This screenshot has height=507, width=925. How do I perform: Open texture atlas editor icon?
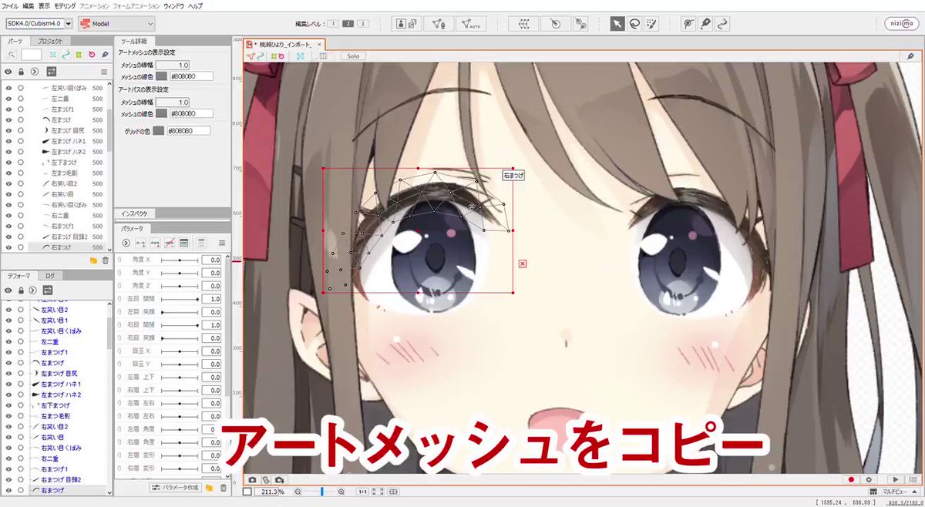point(406,24)
